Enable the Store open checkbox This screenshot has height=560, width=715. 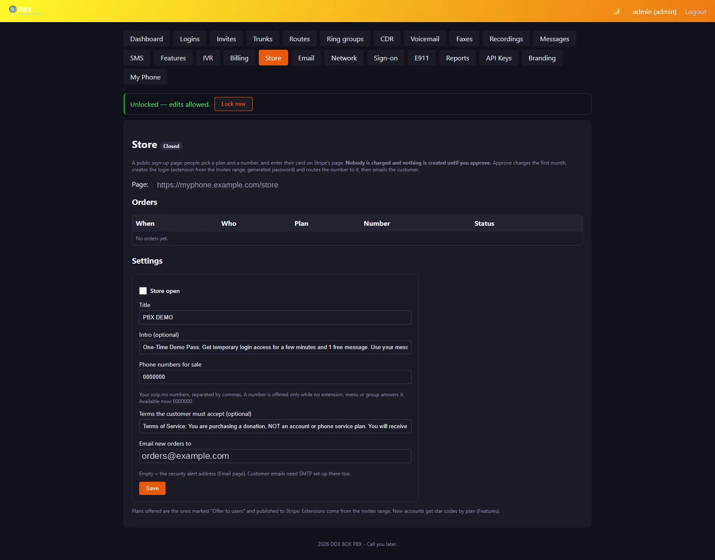click(143, 291)
